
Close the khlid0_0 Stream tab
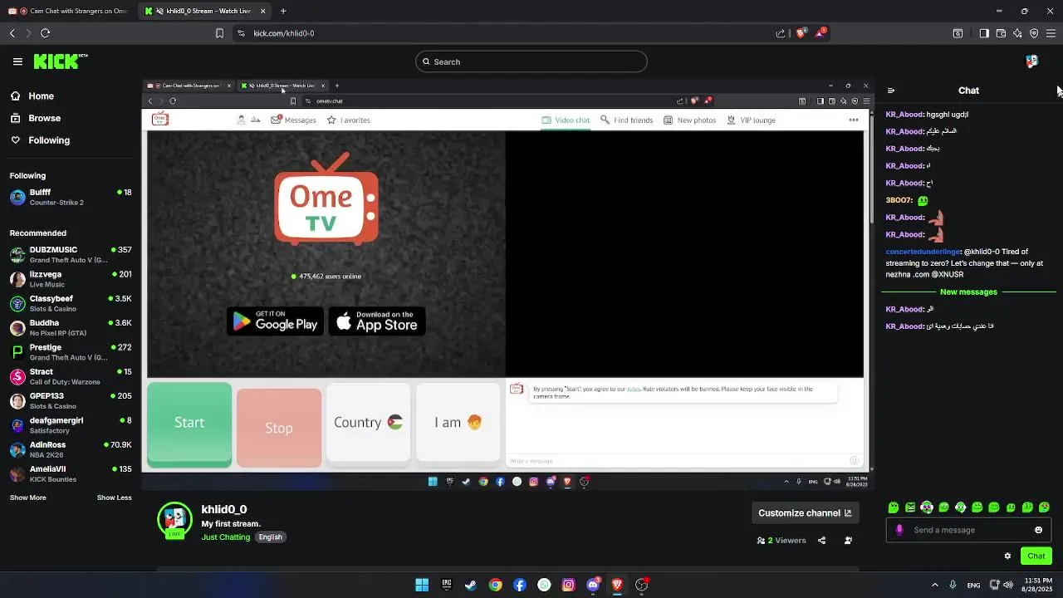263,11
